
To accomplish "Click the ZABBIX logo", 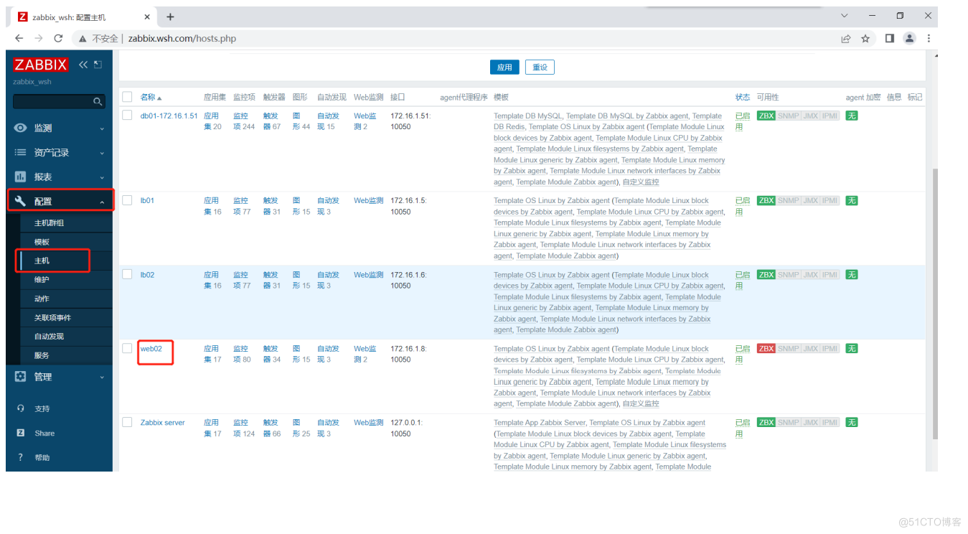I will (x=41, y=65).
